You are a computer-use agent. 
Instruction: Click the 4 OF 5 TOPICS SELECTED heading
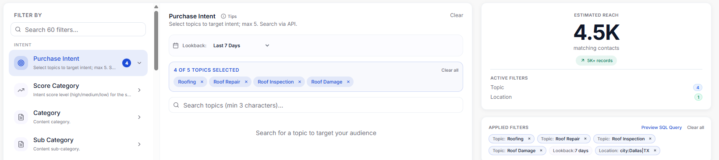(x=206, y=70)
